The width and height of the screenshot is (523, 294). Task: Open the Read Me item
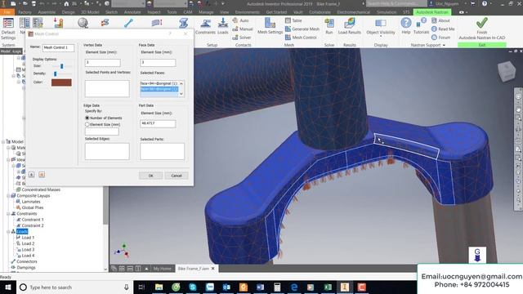coord(443,29)
